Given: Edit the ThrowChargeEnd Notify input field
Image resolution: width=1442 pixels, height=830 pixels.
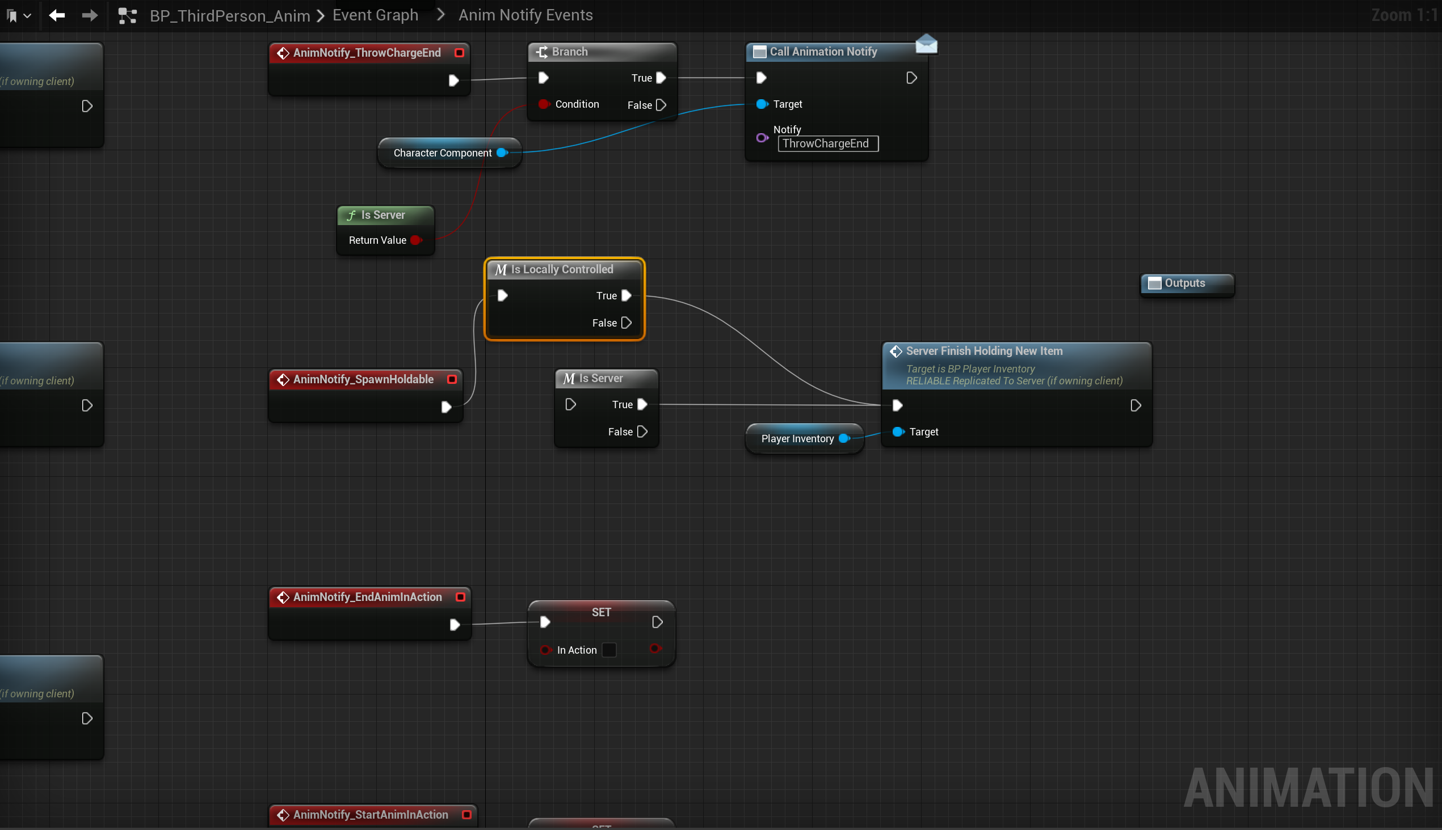Looking at the screenshot, I should click(827, 143).
